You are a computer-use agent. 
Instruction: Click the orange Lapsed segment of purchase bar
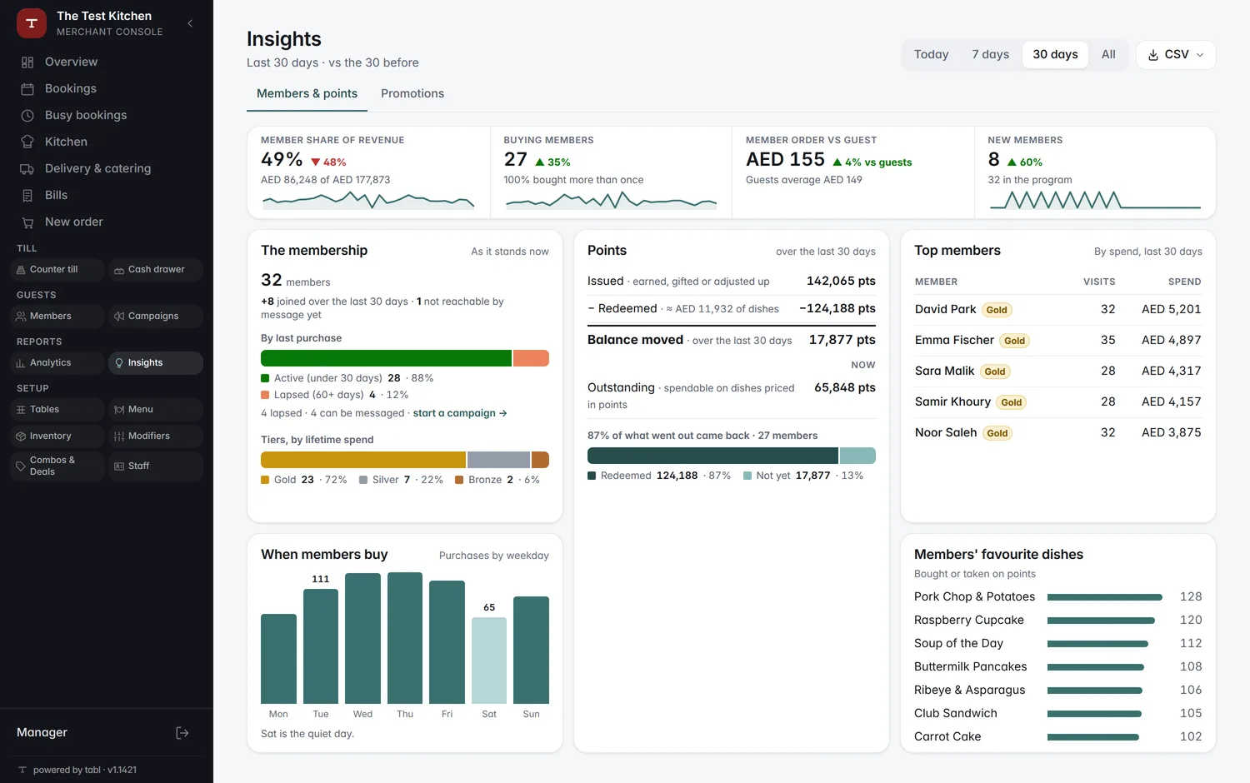coord(531,358)
